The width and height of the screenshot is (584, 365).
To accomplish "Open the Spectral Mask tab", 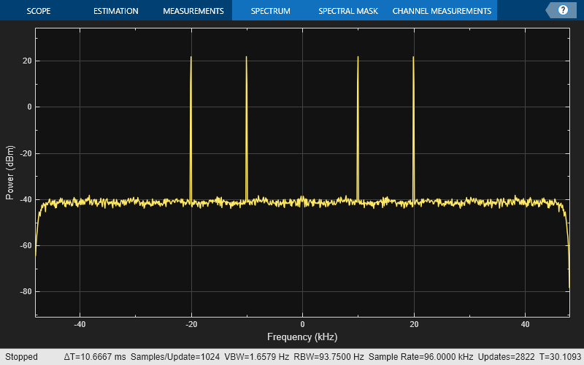I will 348,11.
